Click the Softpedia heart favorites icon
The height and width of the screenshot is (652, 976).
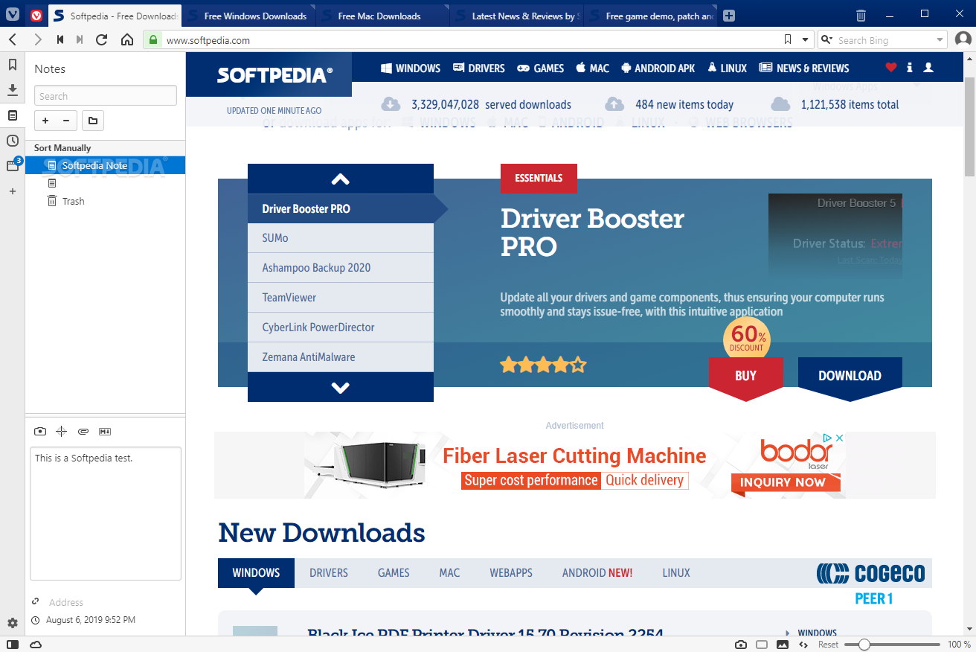pos(891,68)
